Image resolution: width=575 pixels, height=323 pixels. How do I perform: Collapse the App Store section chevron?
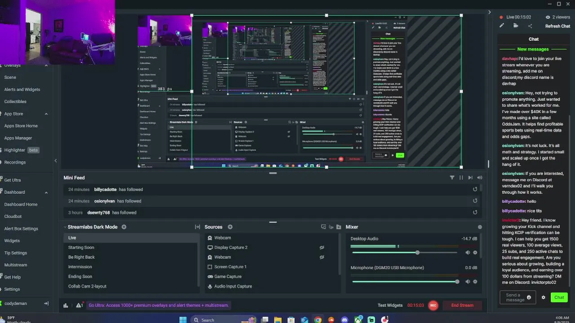click(46, 114)
